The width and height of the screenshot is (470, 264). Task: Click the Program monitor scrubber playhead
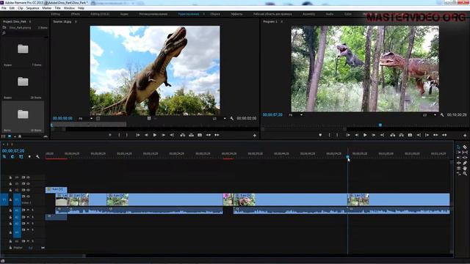(x=380, y=125)
